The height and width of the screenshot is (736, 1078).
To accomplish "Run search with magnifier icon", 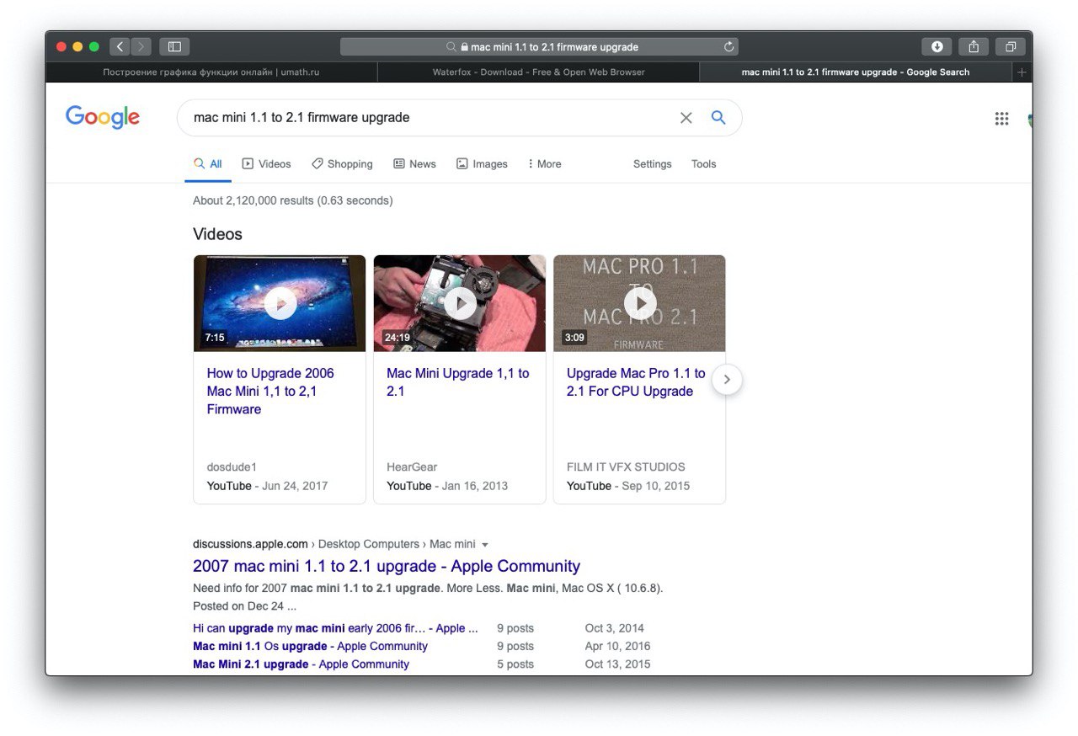I will [718, 118].
